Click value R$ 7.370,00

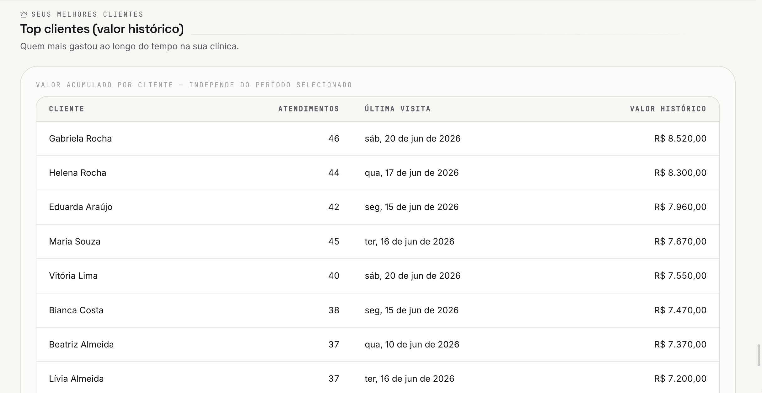point(680,344)
